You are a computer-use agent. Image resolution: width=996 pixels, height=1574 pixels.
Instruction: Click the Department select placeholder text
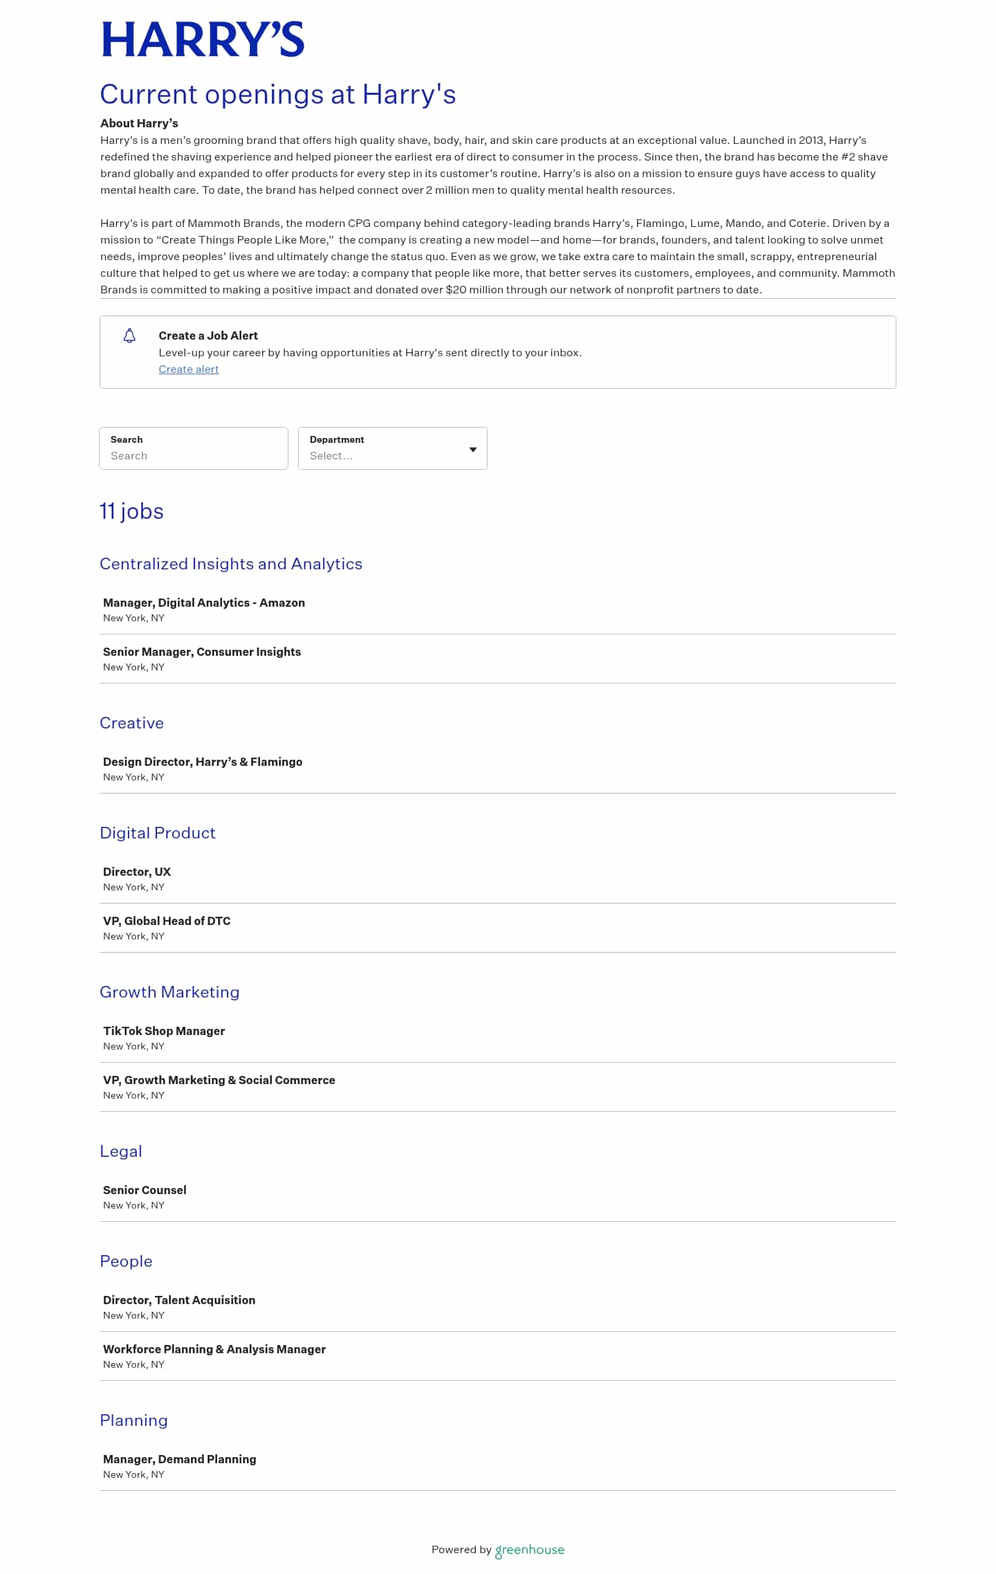click(x=331, y=456)
